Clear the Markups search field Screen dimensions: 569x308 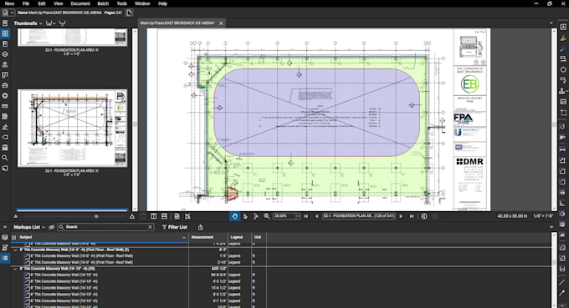pyautogui.click(x=151, y=227)
